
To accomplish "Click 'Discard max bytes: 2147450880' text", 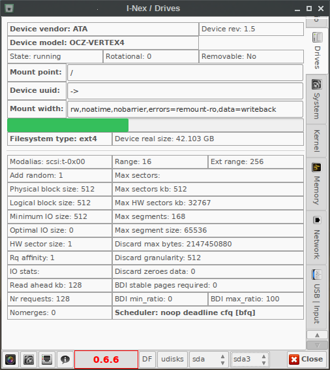I will pos(173,244).
